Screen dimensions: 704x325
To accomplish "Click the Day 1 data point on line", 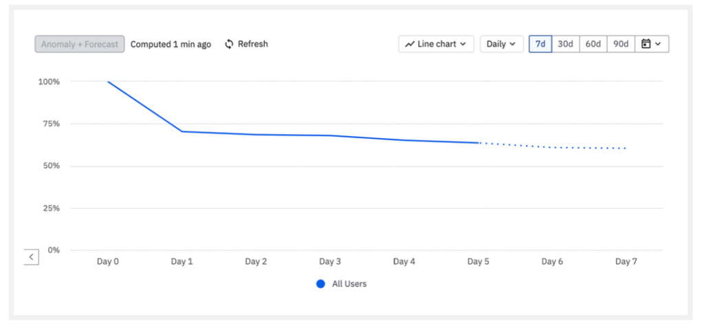I will (181, 131).
